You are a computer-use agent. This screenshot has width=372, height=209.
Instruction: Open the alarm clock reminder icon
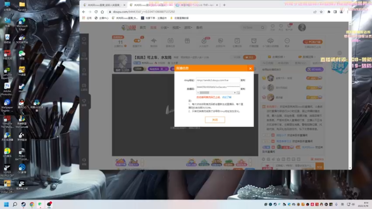click(254, 41)
